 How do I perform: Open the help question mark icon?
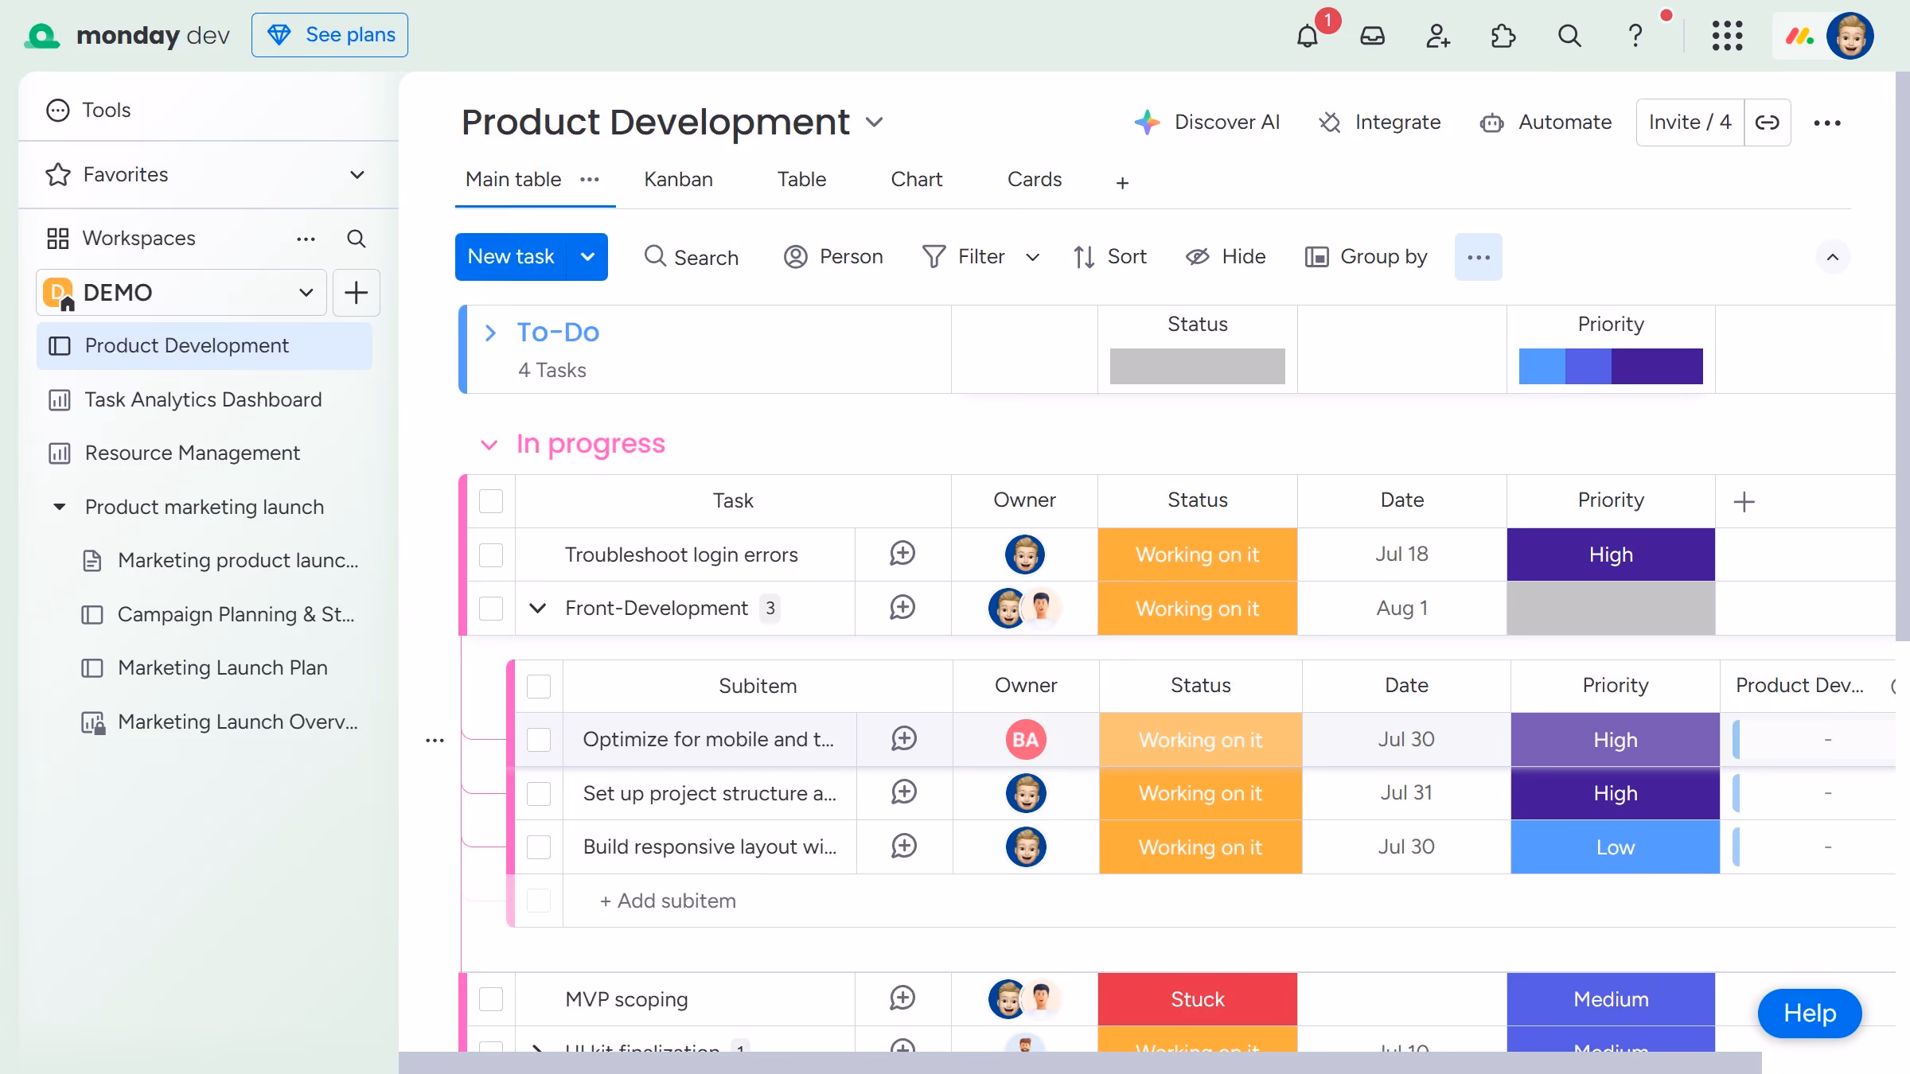1635,36
